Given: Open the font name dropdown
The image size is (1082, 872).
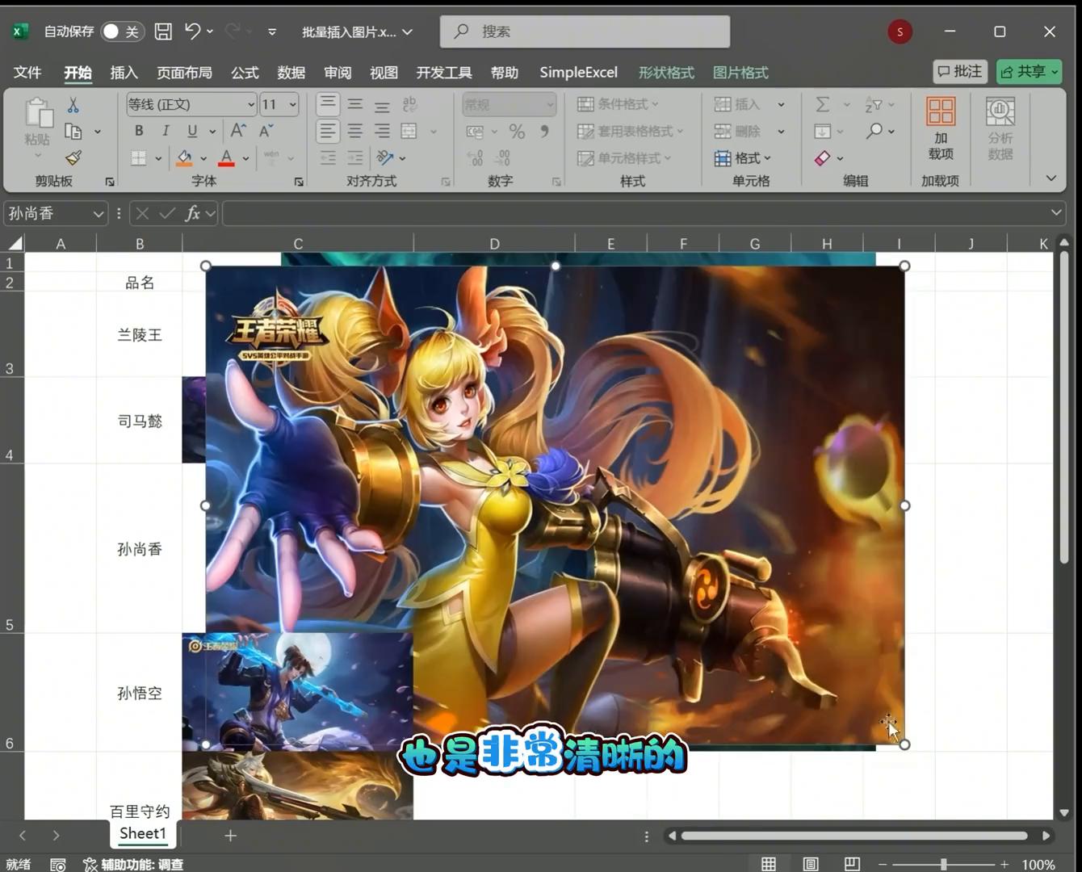Looking at the screenshot, I should click(250, 104).
